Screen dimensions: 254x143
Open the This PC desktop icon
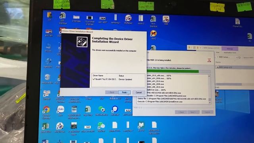(x=48, y=48)
